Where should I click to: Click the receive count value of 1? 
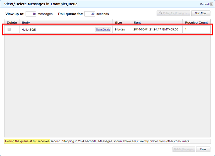(186, 29)
